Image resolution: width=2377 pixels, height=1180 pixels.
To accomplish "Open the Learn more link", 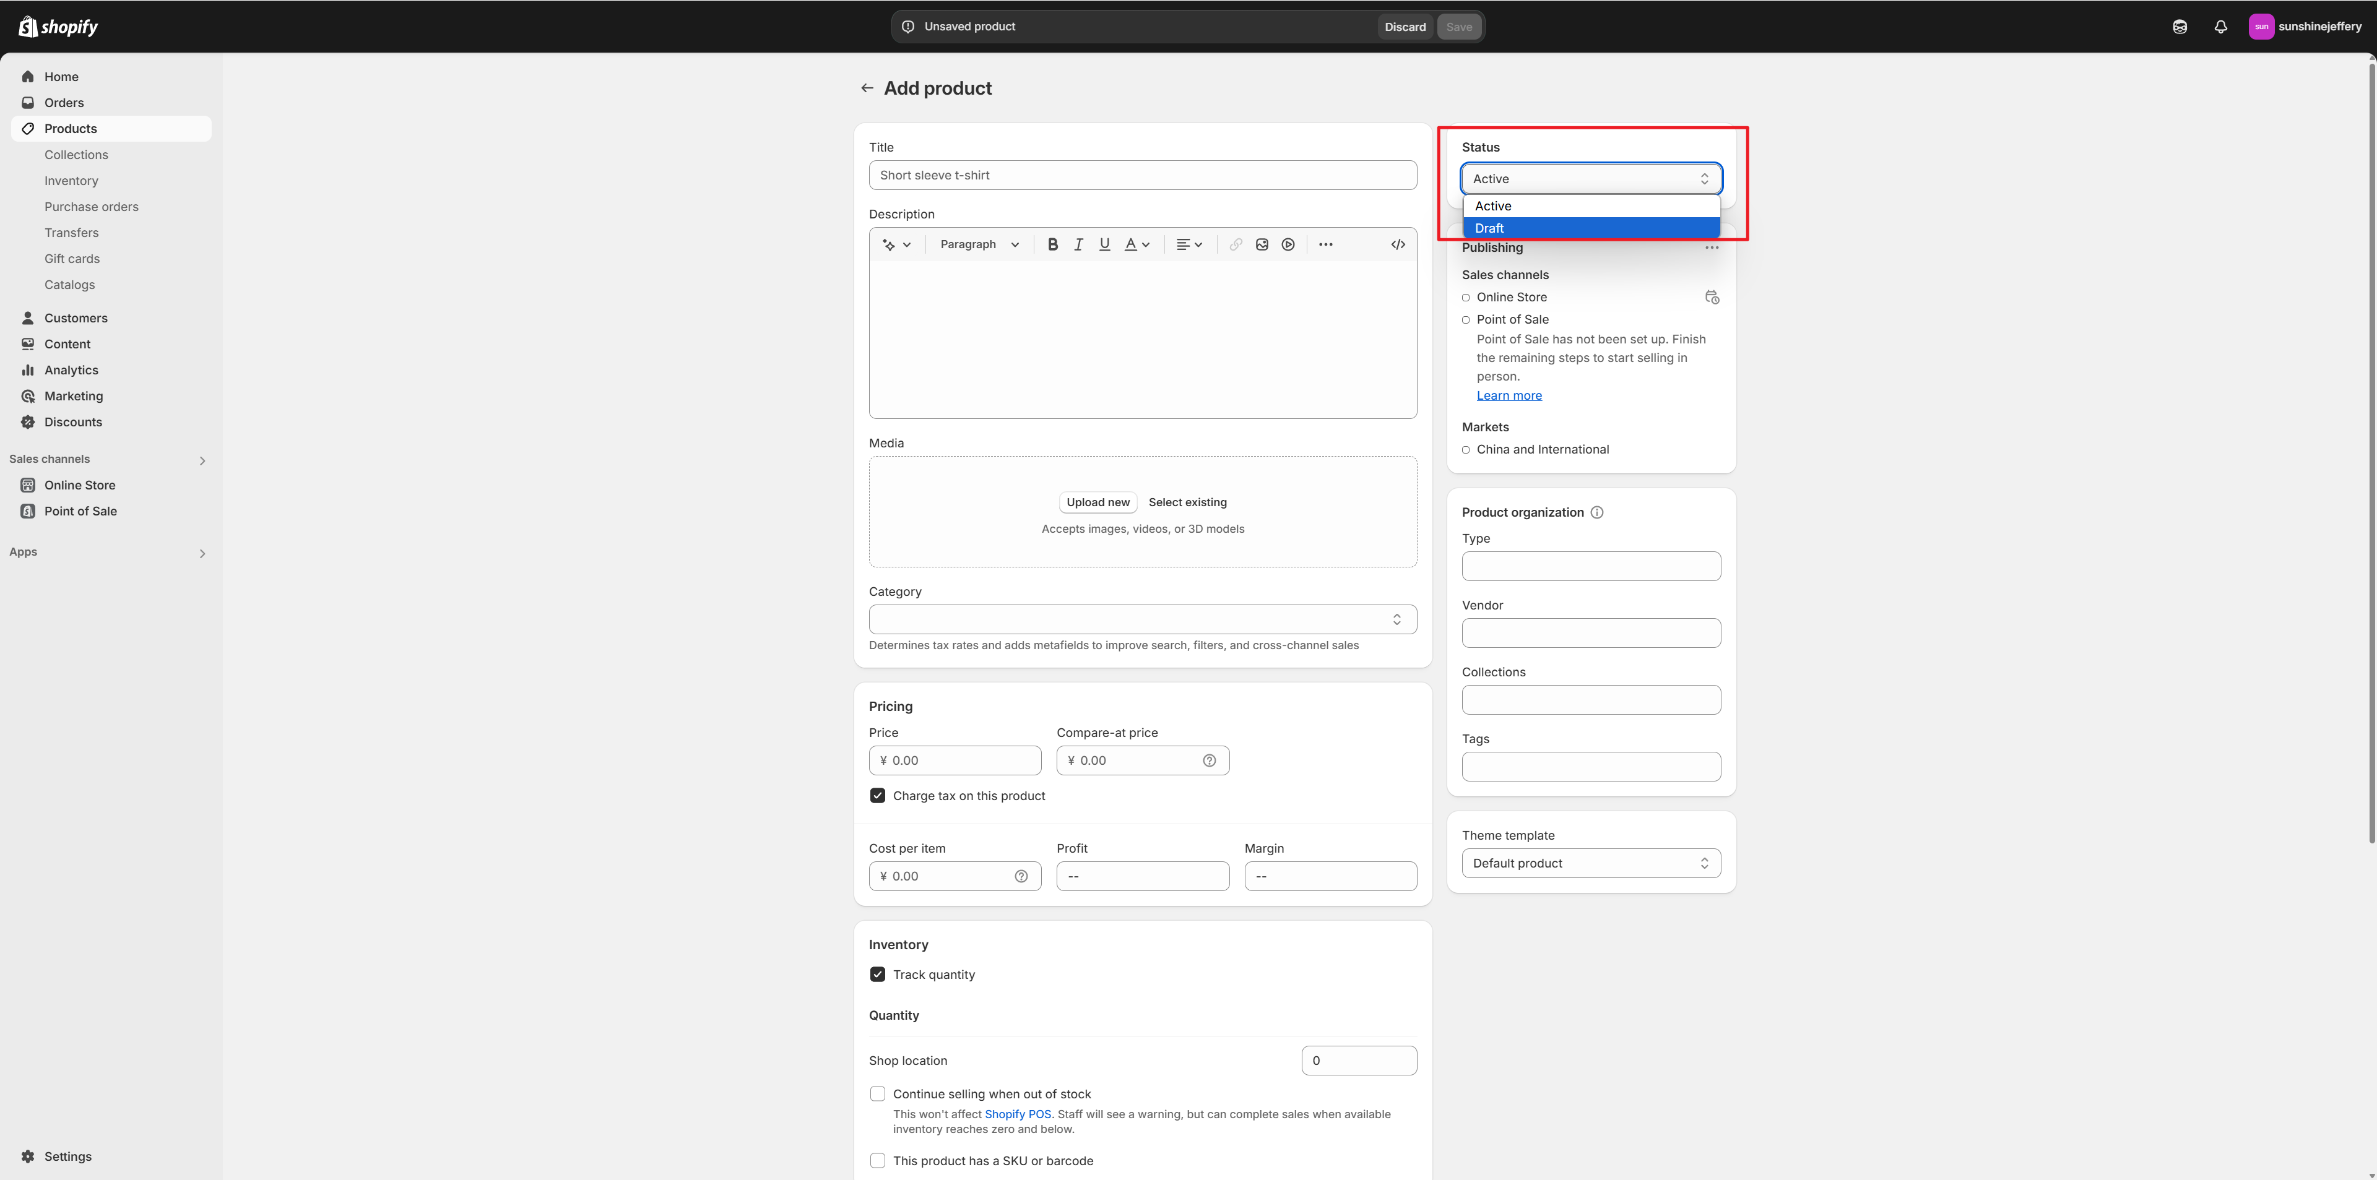I will click(x=1509, y=396).
